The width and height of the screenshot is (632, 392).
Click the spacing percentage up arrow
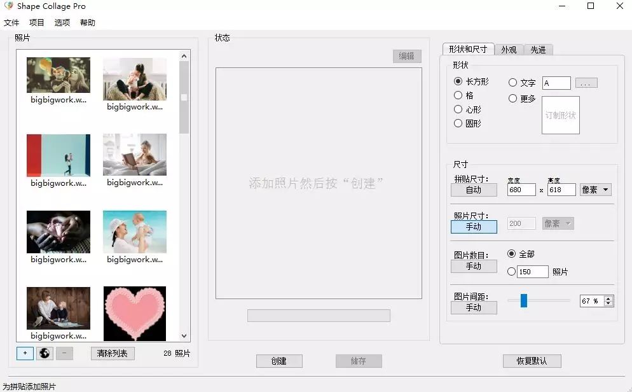pos(608,298)
